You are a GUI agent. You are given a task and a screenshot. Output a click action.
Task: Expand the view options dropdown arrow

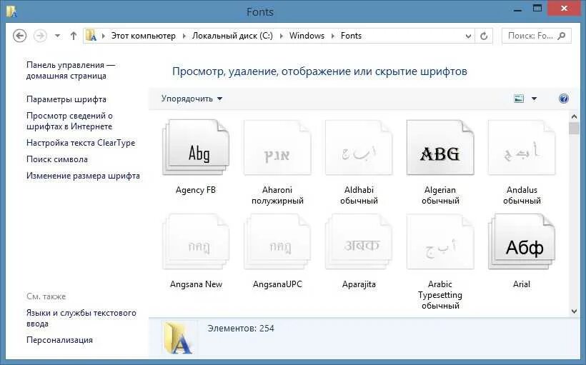tap(534, 99)
